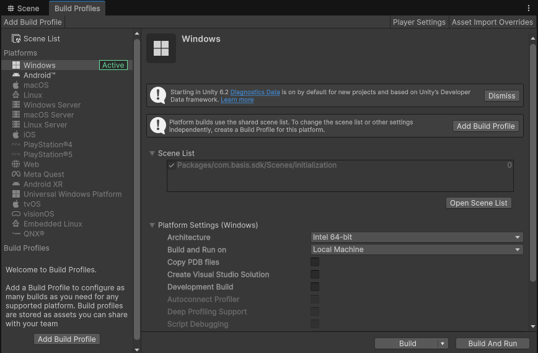Click the Diagnostics Data warning icon
538x353 pixels.
pyautogui.click(x=158, y=95)
